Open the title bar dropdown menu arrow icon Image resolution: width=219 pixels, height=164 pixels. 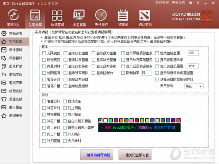(x=198, y=3)
